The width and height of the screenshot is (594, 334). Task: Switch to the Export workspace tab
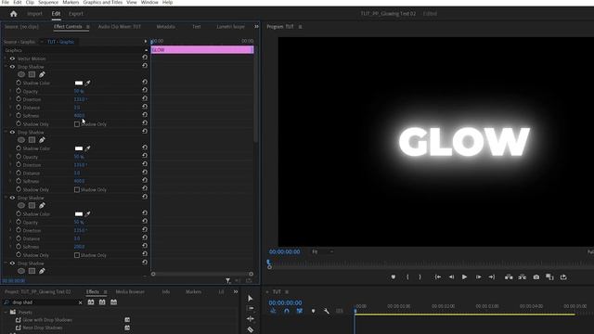pos(76,14)
